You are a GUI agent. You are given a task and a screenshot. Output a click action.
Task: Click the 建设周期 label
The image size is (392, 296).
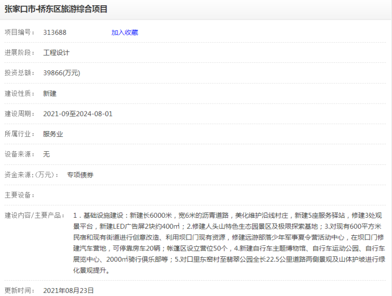tap(20, 114)
